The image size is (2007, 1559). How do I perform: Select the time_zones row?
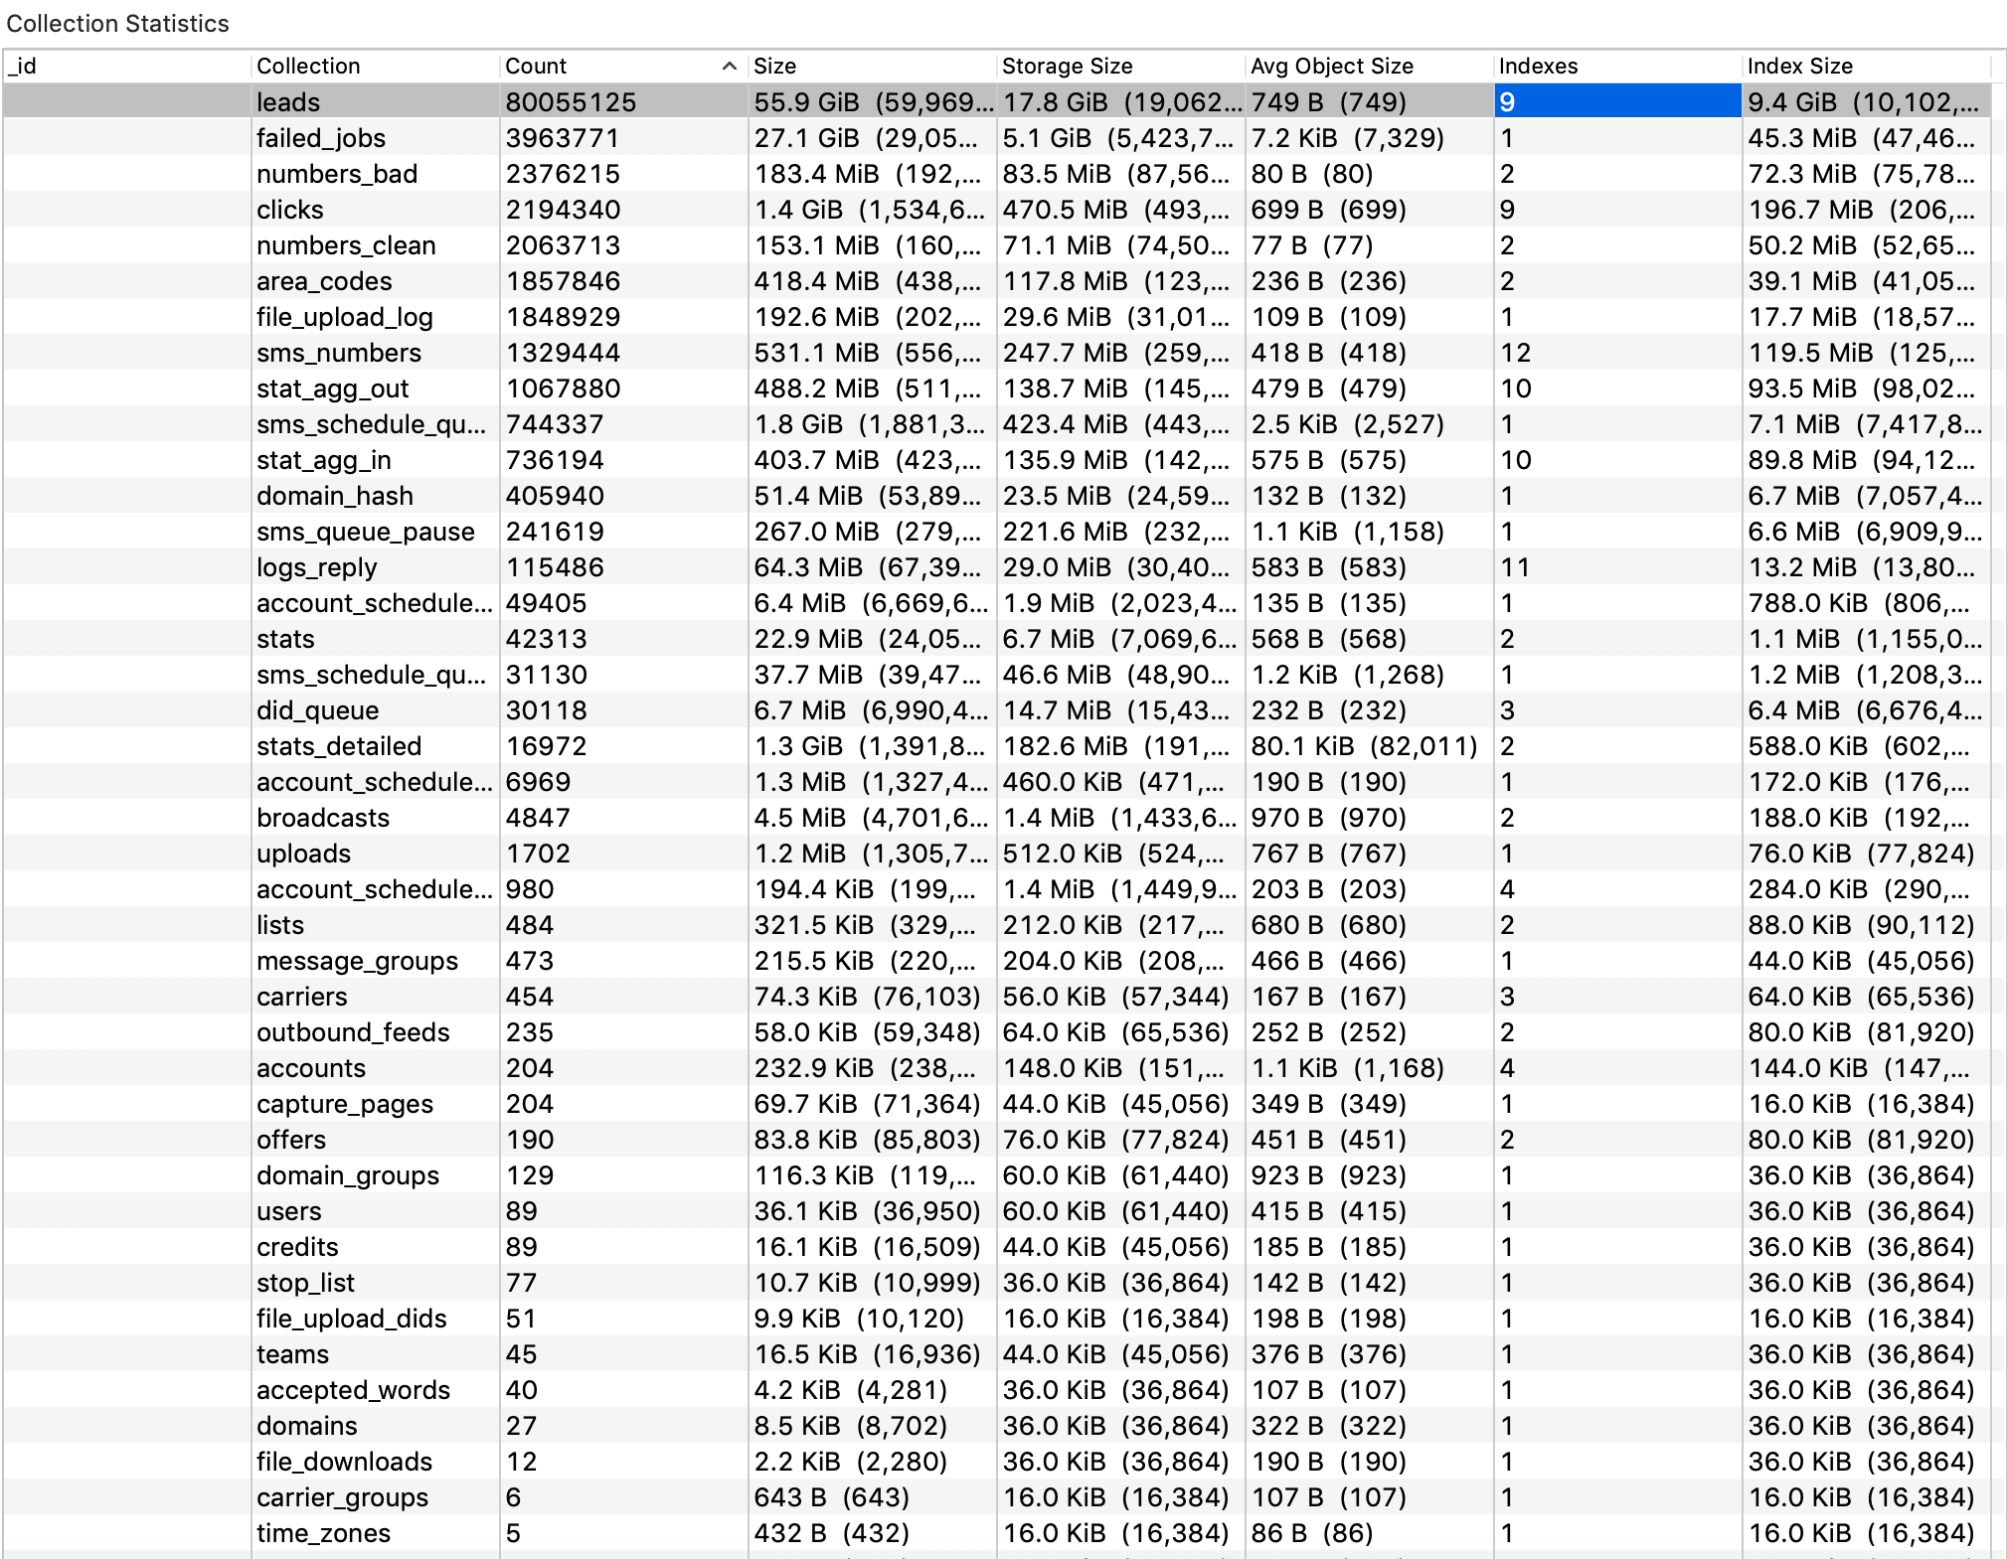click(x=322, y=1533)
